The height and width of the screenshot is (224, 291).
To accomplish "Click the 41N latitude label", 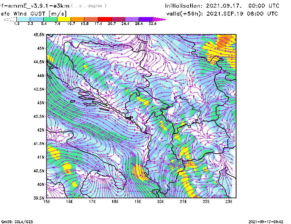I will [41, 157].
